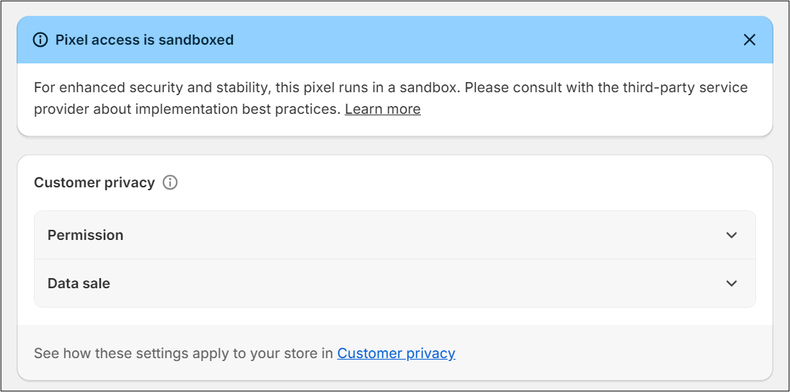The height and width of the screenshot is (392, 790).
Task: Click the Permission row label
Action: pyautogui.click(x=85, y=235)
